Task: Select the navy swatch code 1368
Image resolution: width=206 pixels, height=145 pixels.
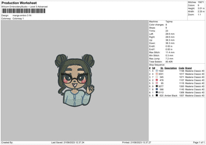Action: pos(157,92)
